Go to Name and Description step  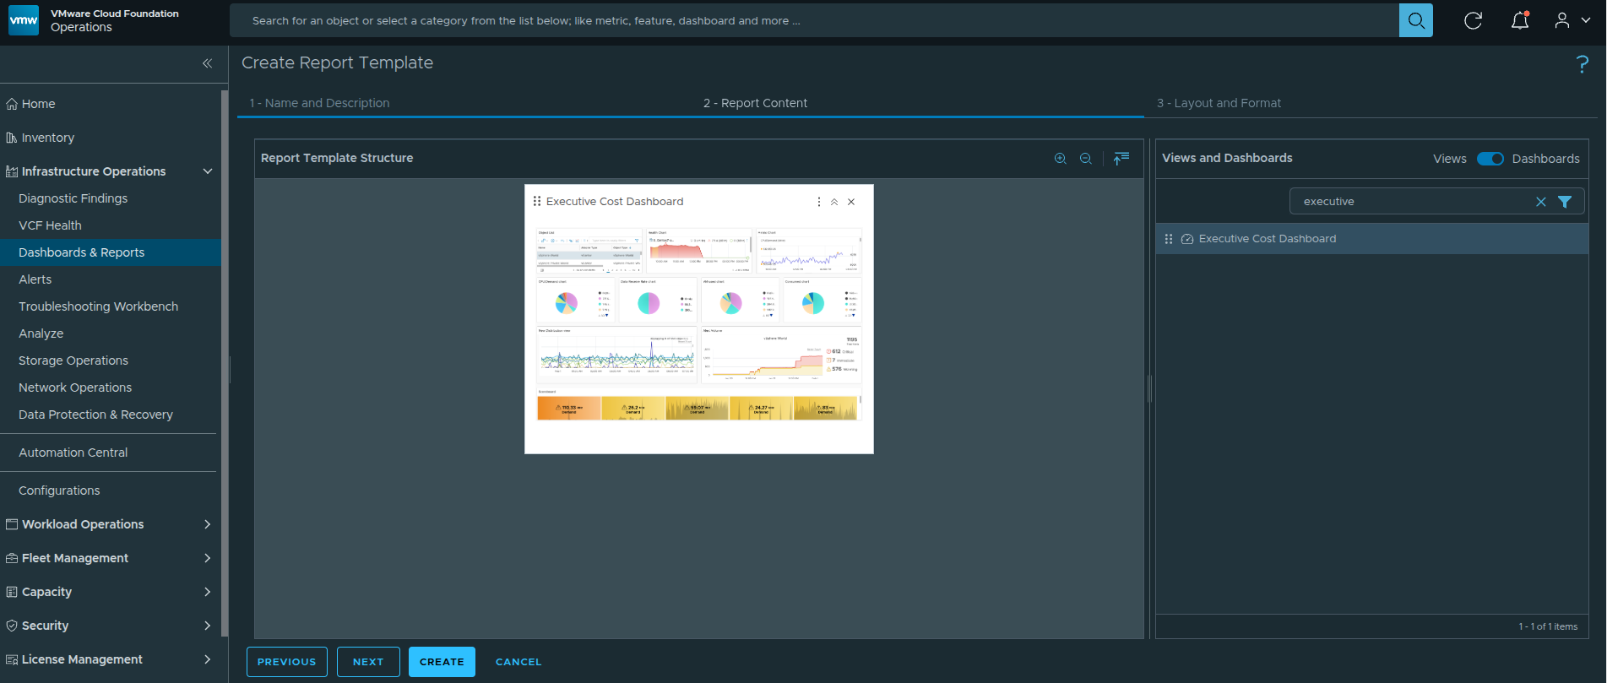[319, 103]
